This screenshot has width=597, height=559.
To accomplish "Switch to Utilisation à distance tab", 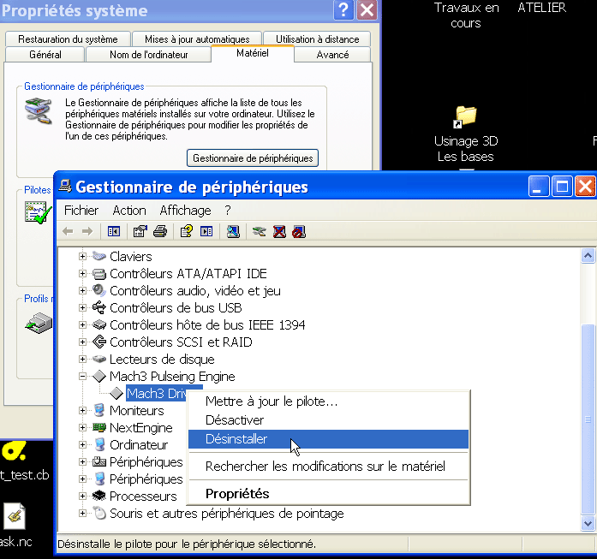I will pos(317,39).
